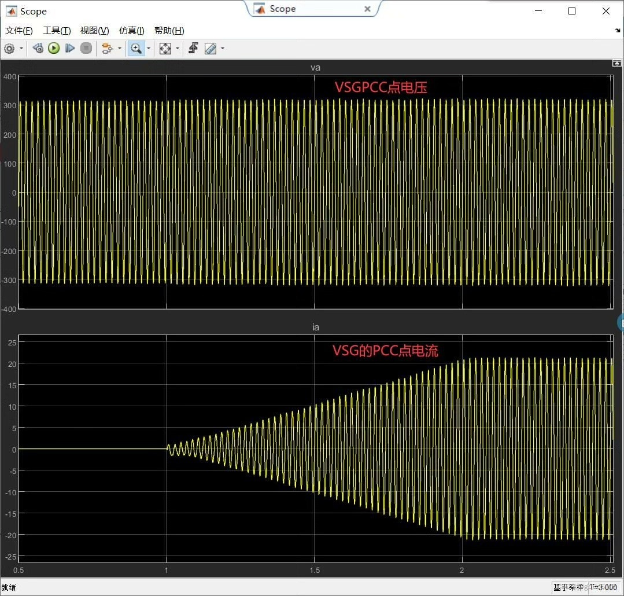The image size is (624, 596).
Task: Open the 仿真(I) menu
Action: (131, 31)
